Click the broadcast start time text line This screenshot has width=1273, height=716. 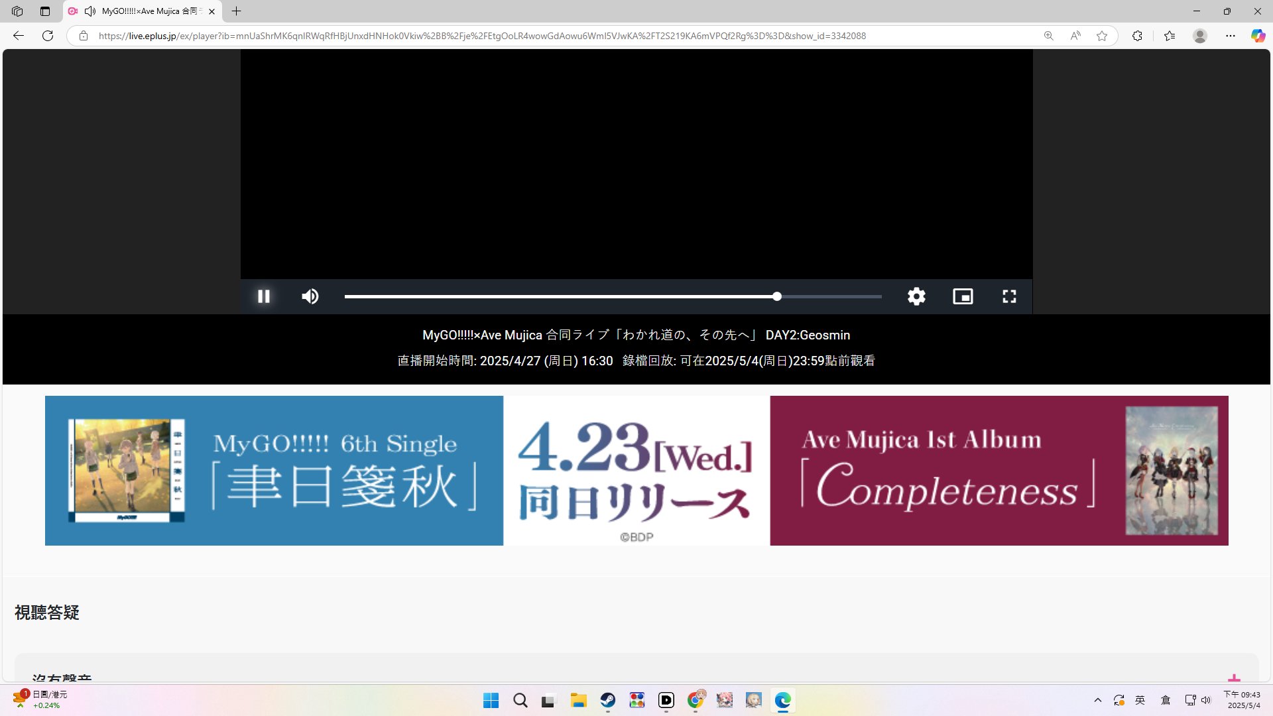pyautogui.click(x=505, y=361)
